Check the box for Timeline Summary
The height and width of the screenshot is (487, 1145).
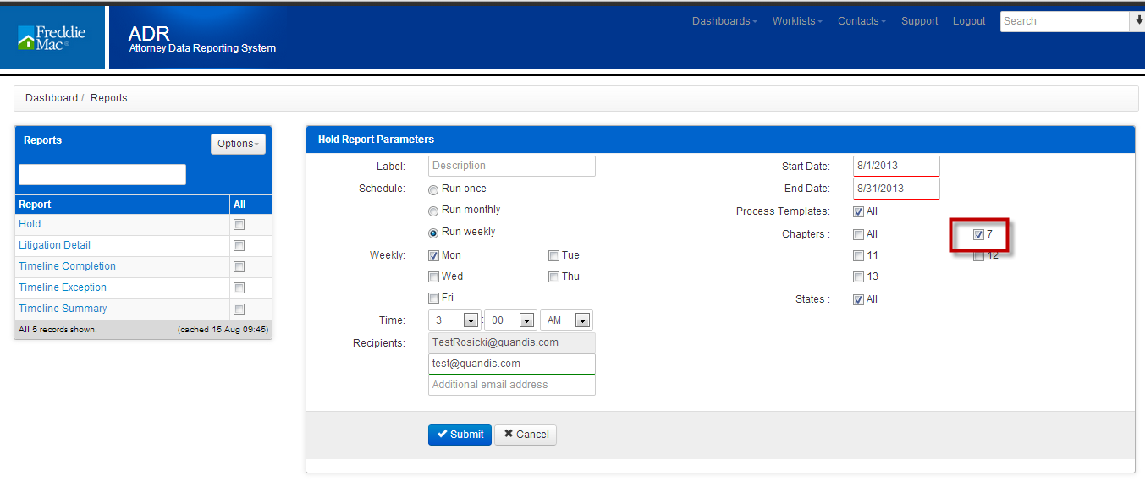tap(239, 309)
